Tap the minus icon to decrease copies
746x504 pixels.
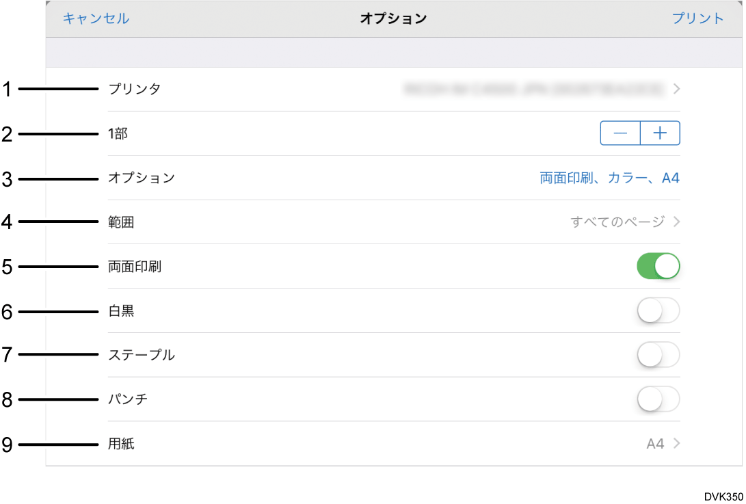pos(620,133)
